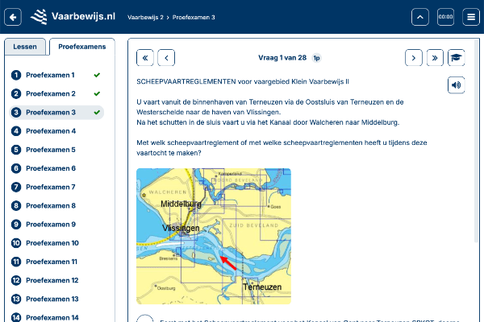Click the 1p points badge
The height and width of the screenshot is (322, 484).
pyautogui.click(x=316, y=58)
